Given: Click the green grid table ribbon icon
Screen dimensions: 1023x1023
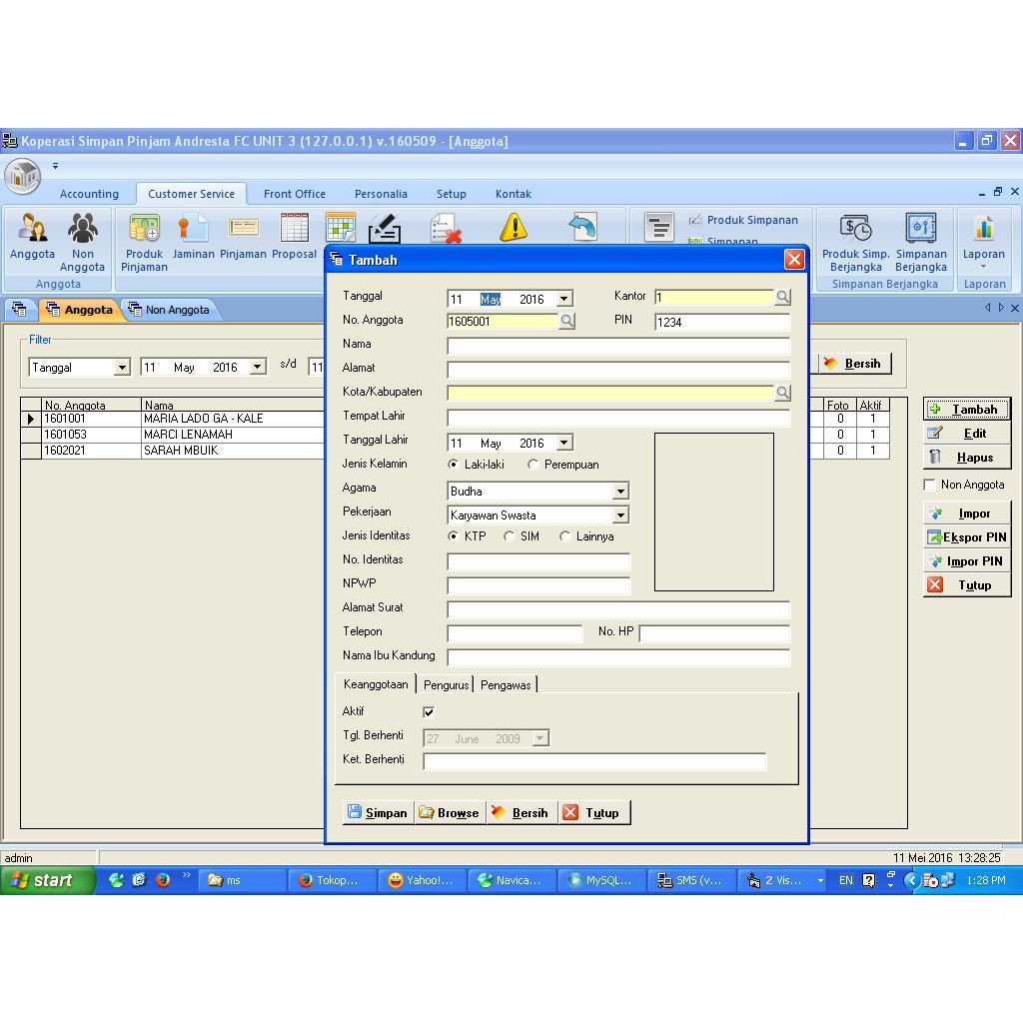Looking at the screenshot, I should 341,228.
